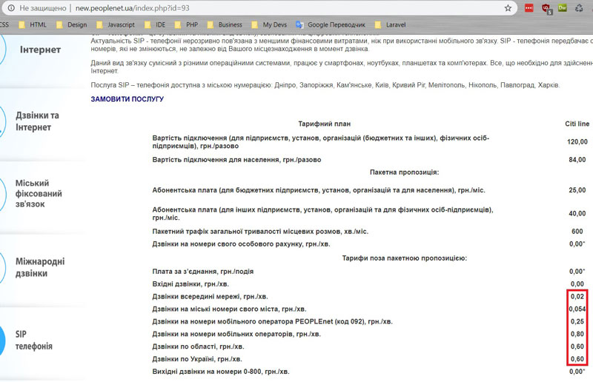Select the 0,60 Дзвінки по Україні rate

[577, 359]
